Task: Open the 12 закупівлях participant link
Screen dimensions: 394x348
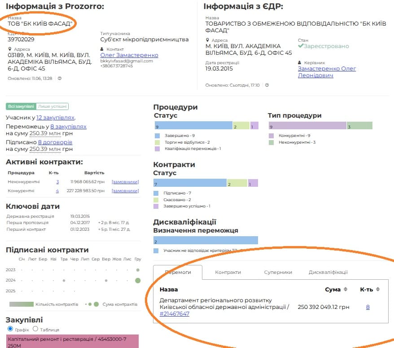Action: 55,118
